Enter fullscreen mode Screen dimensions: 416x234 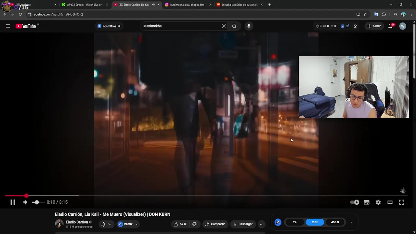click(x=402, y=202)
